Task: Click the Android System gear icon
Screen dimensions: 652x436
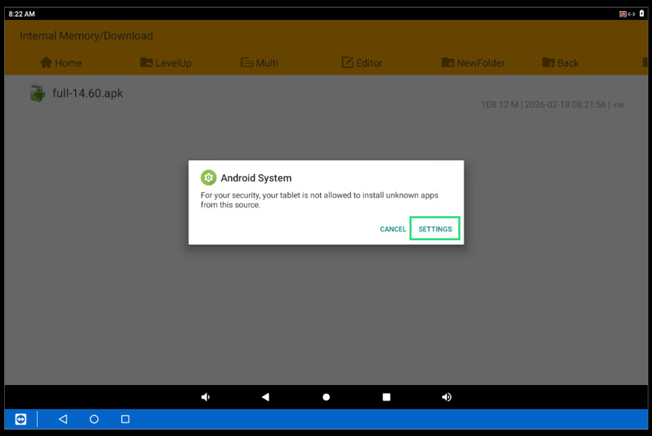Action: (208, 178)
